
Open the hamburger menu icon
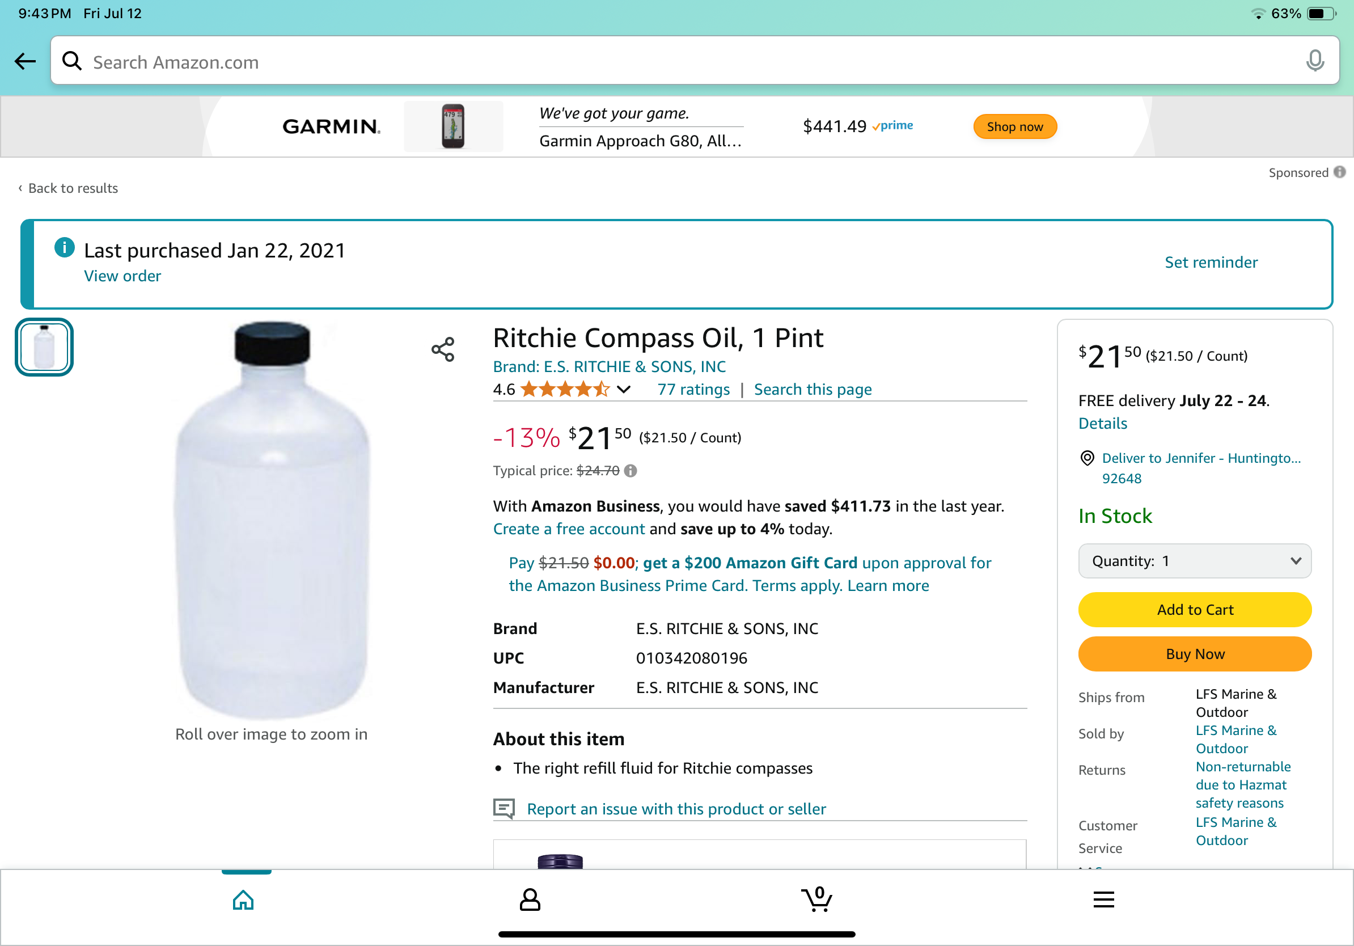1103,899
